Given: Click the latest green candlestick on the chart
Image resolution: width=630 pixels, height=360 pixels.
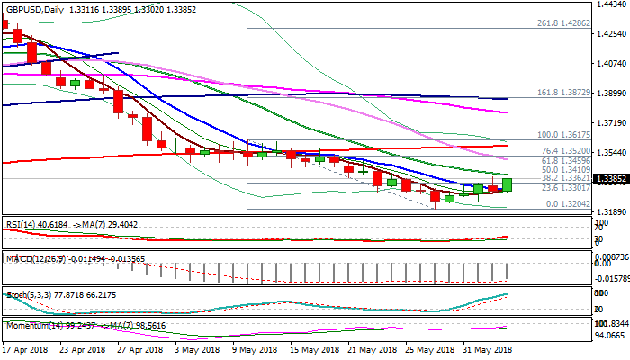Looking at the screenshot, I should 508,184.
